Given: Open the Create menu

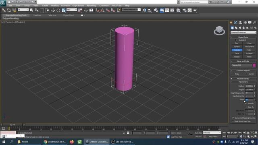Looking at the screenshot, I should [x=45, y=6].
